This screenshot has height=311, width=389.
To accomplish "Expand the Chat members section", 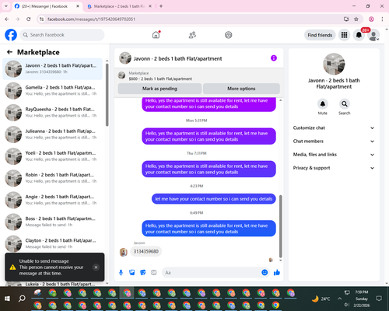I will 334,142.
